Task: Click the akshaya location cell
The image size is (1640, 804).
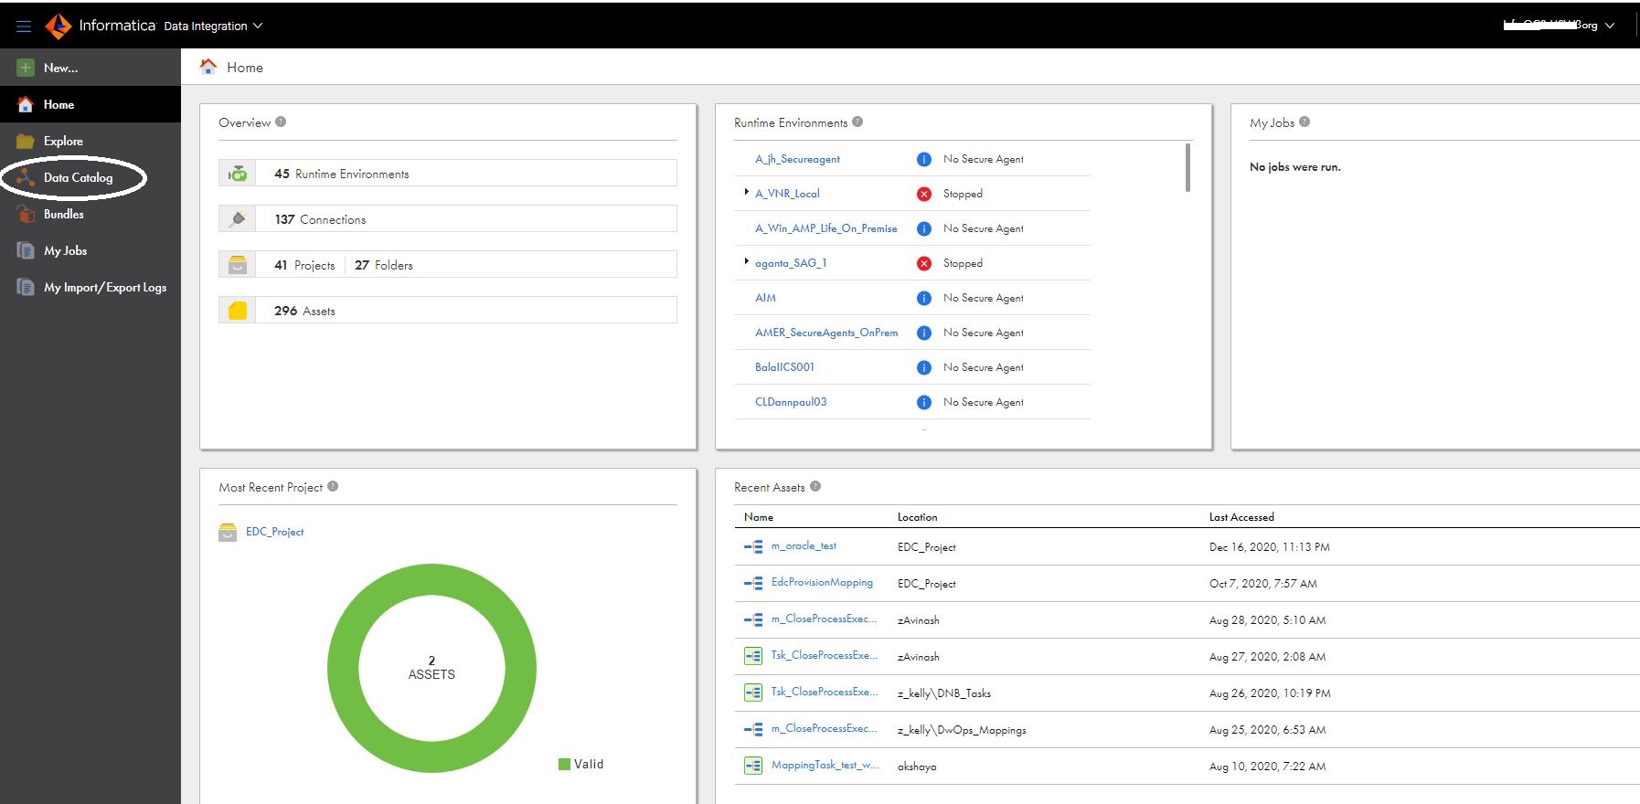Action: (x=917, y=767)
